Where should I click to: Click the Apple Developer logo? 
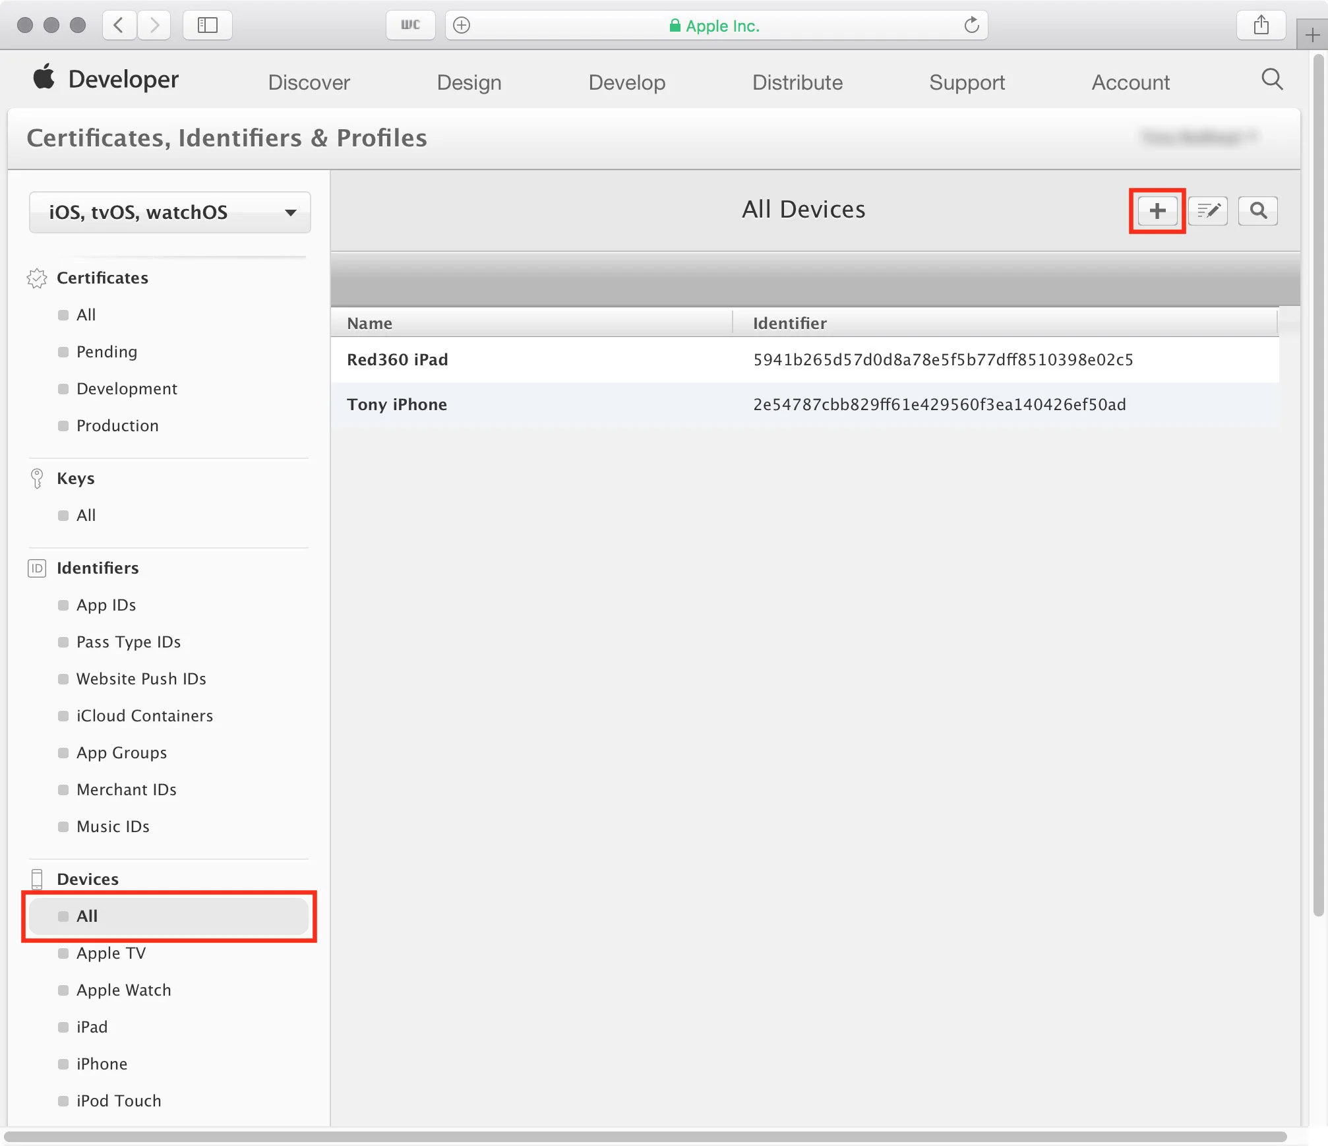(x=106, y=79)
